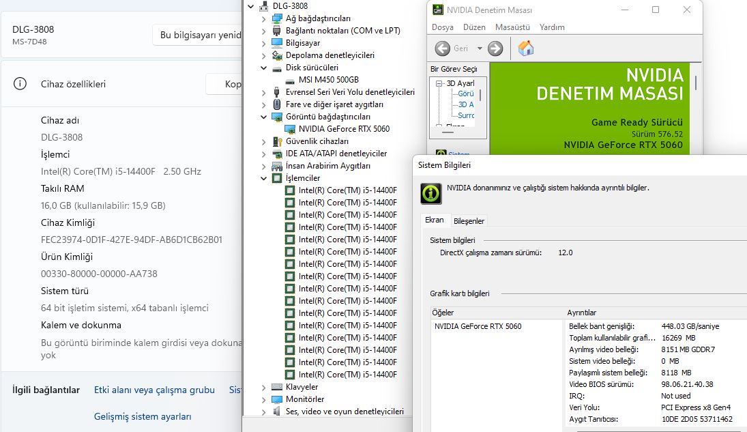Select the 3D Ayarları tree item
The image size is (747, 432).
click(460, 83)
